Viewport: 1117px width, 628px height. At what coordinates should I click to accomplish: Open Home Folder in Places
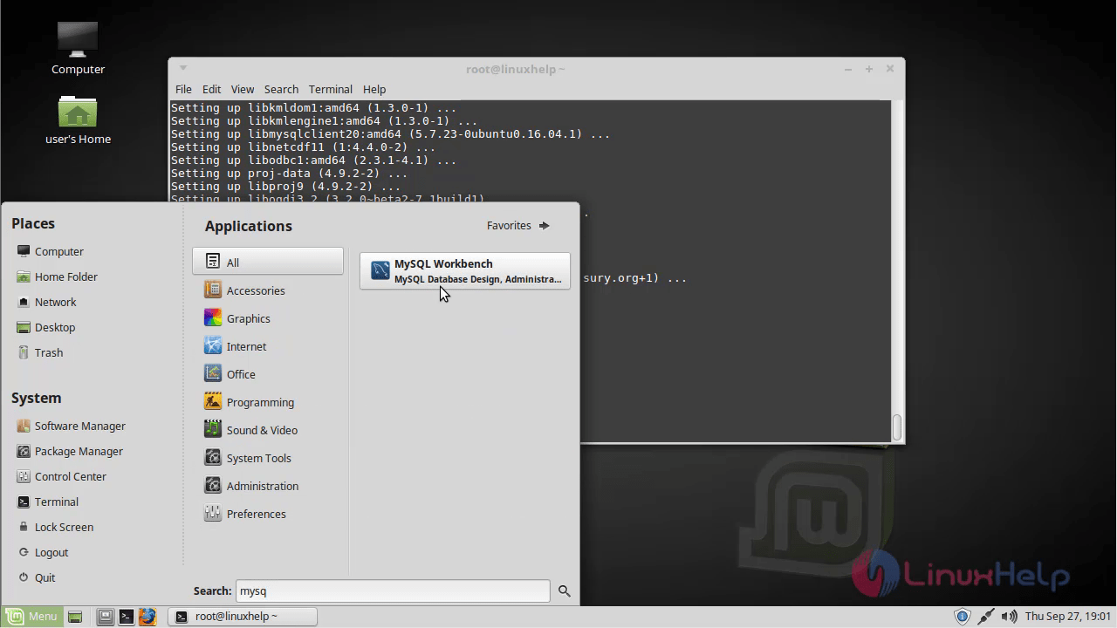coord(57,276)
